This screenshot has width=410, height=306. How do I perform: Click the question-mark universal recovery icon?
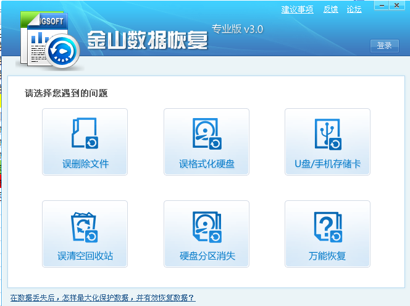click(328, 227)
